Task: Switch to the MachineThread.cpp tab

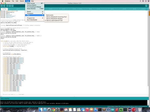Action: [105, 9]
